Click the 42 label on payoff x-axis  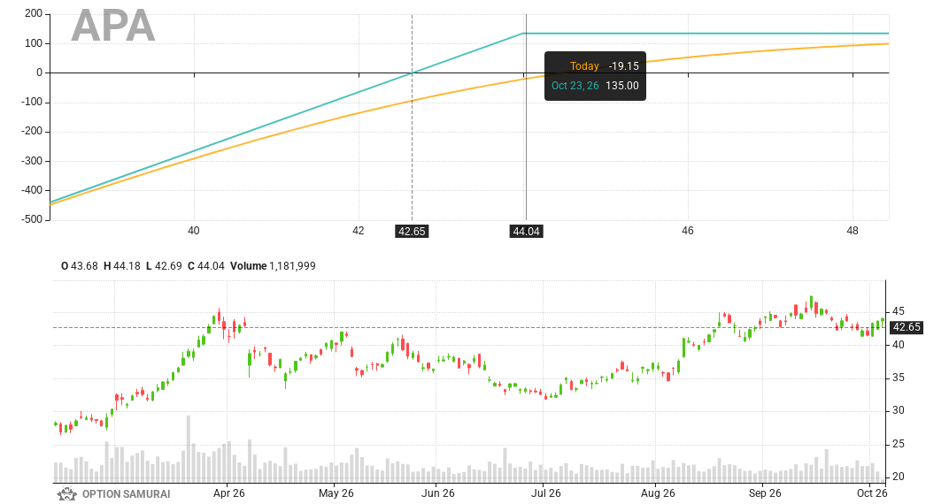click(x=359, y=231)
